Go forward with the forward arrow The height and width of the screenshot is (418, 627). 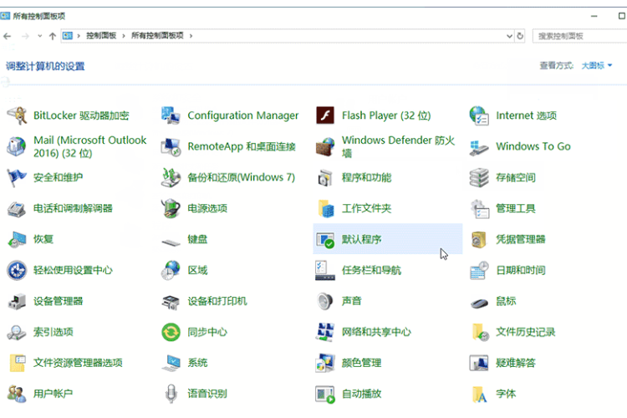tap(25, 37)
